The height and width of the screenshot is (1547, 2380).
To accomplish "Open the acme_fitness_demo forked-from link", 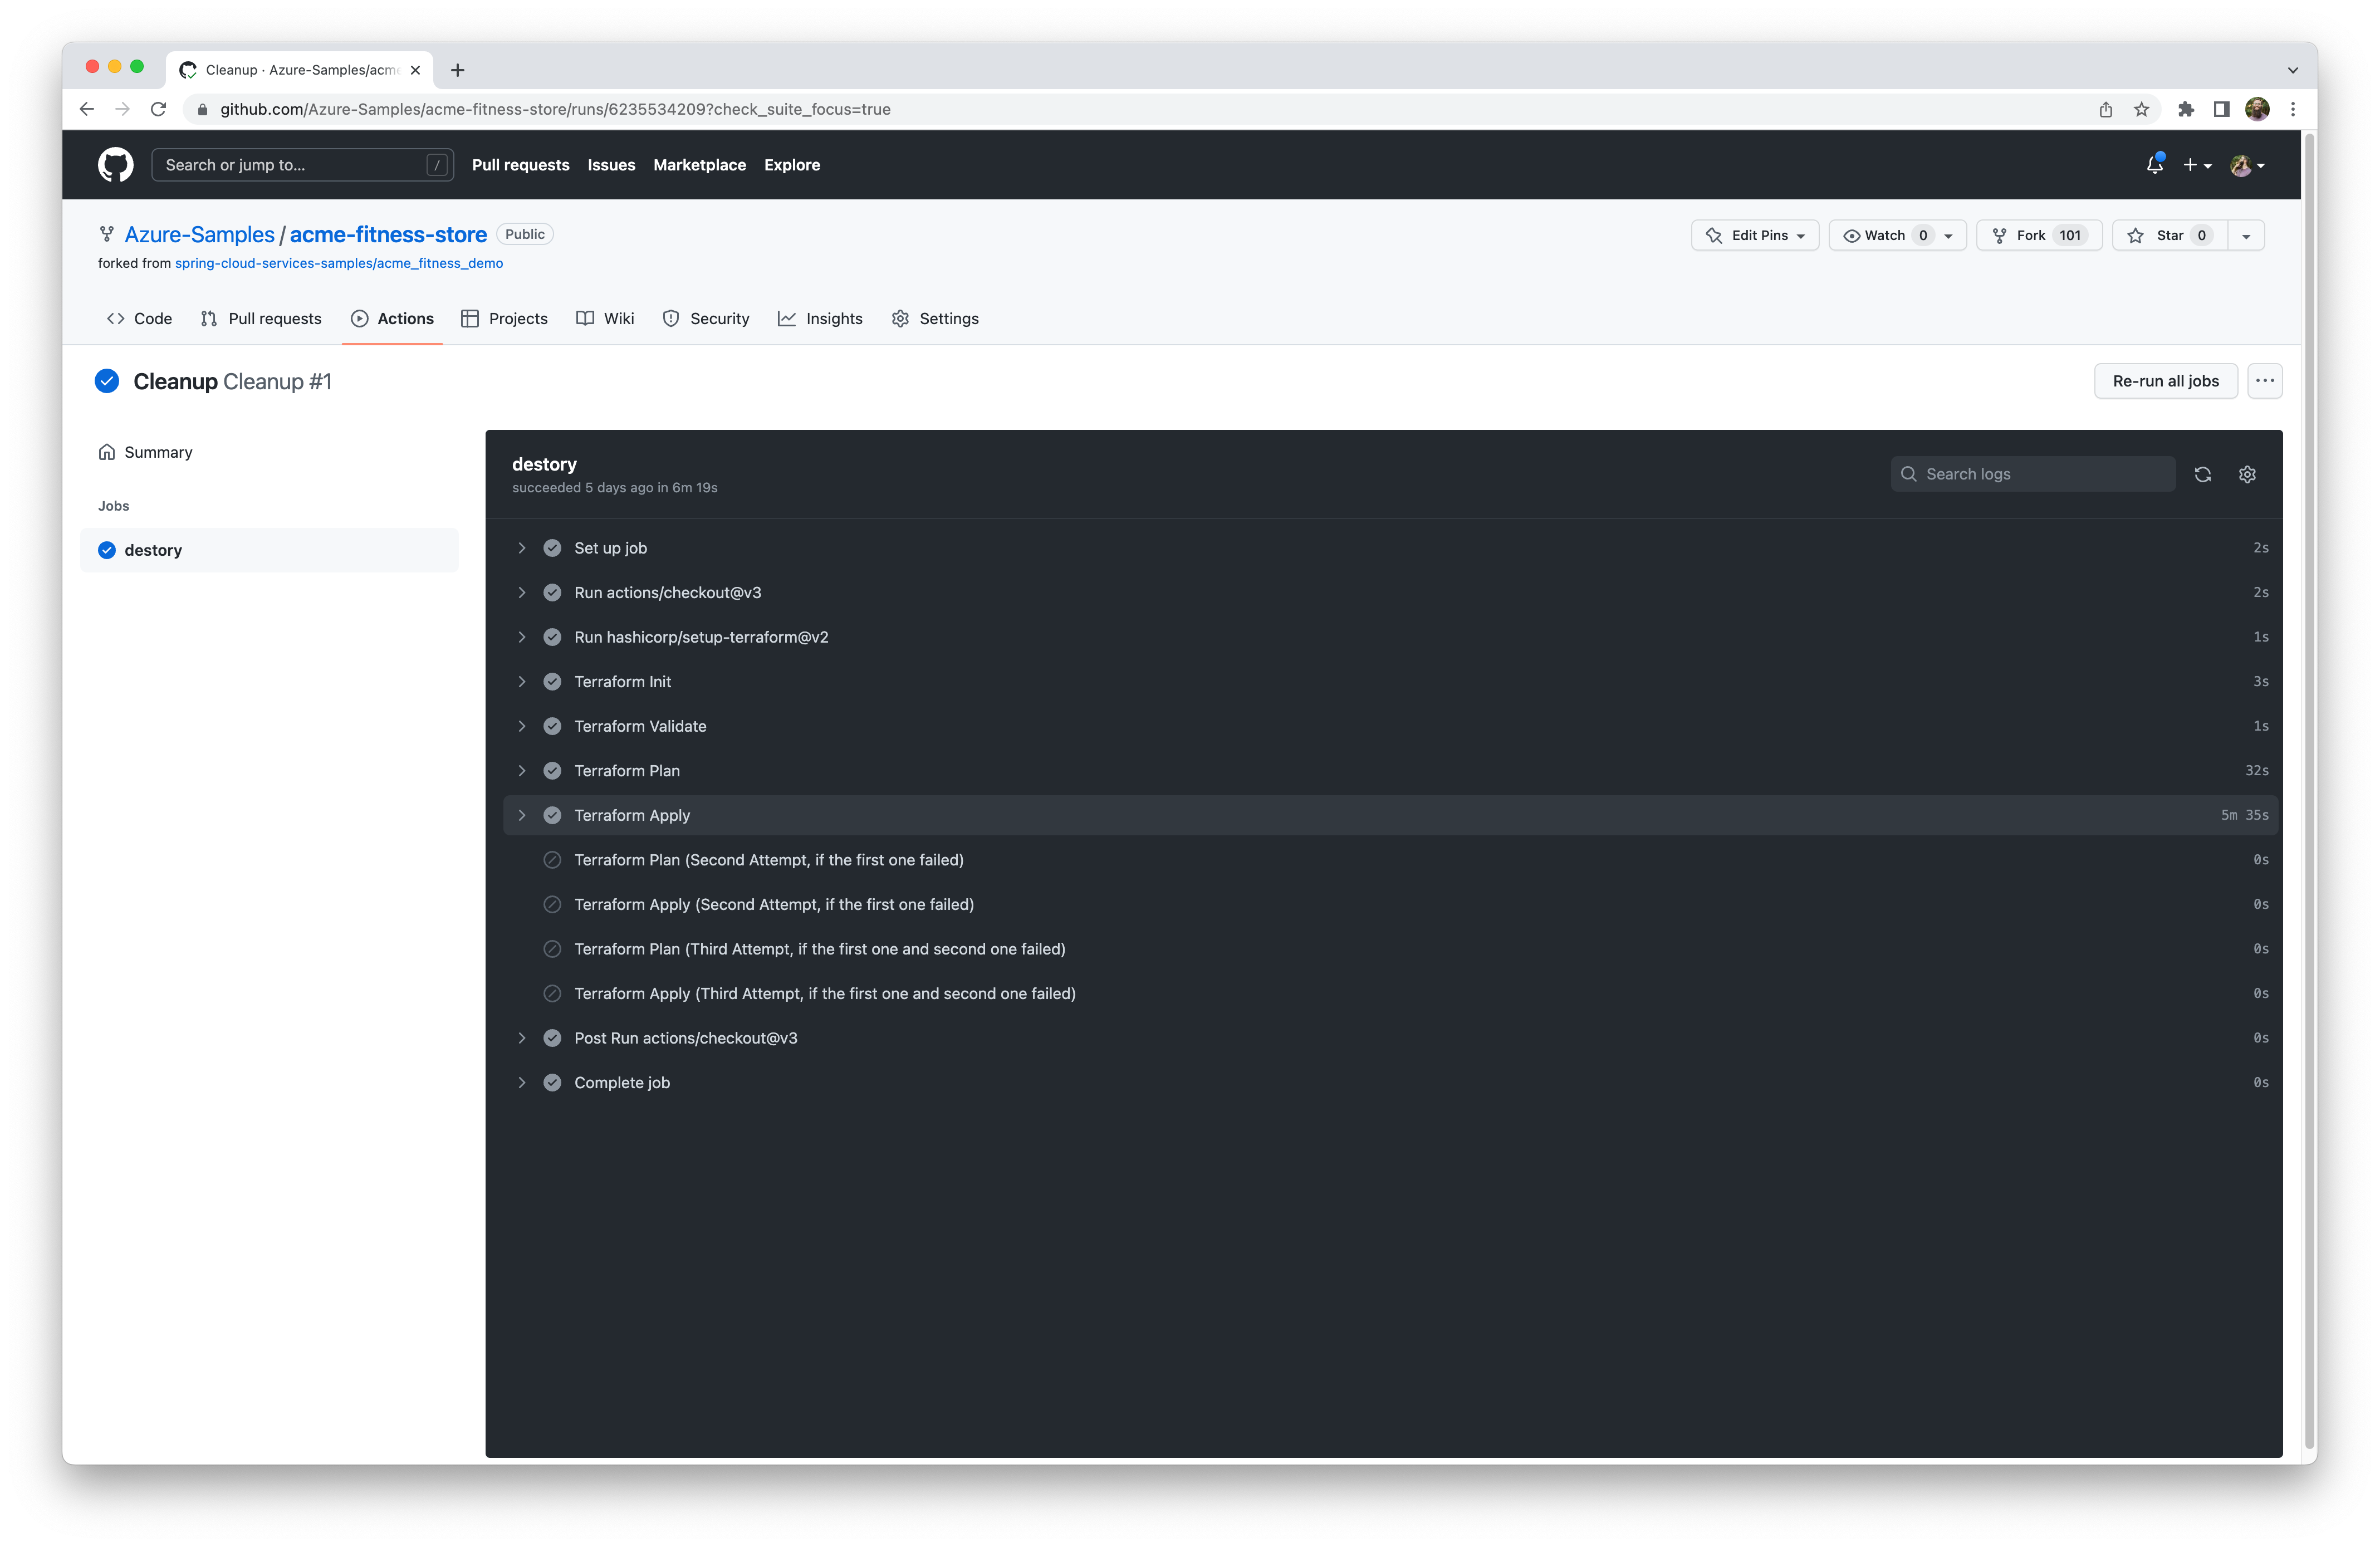I will coord(339,263).
